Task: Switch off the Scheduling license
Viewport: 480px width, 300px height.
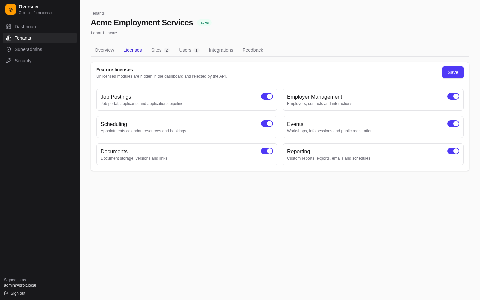Action: [x=267, y=124]
